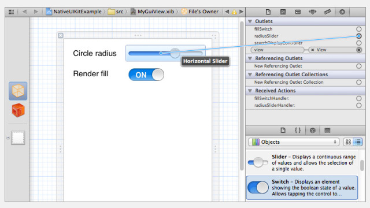
Task: Open the File inspector tab icon
Action: coord(268,12)
